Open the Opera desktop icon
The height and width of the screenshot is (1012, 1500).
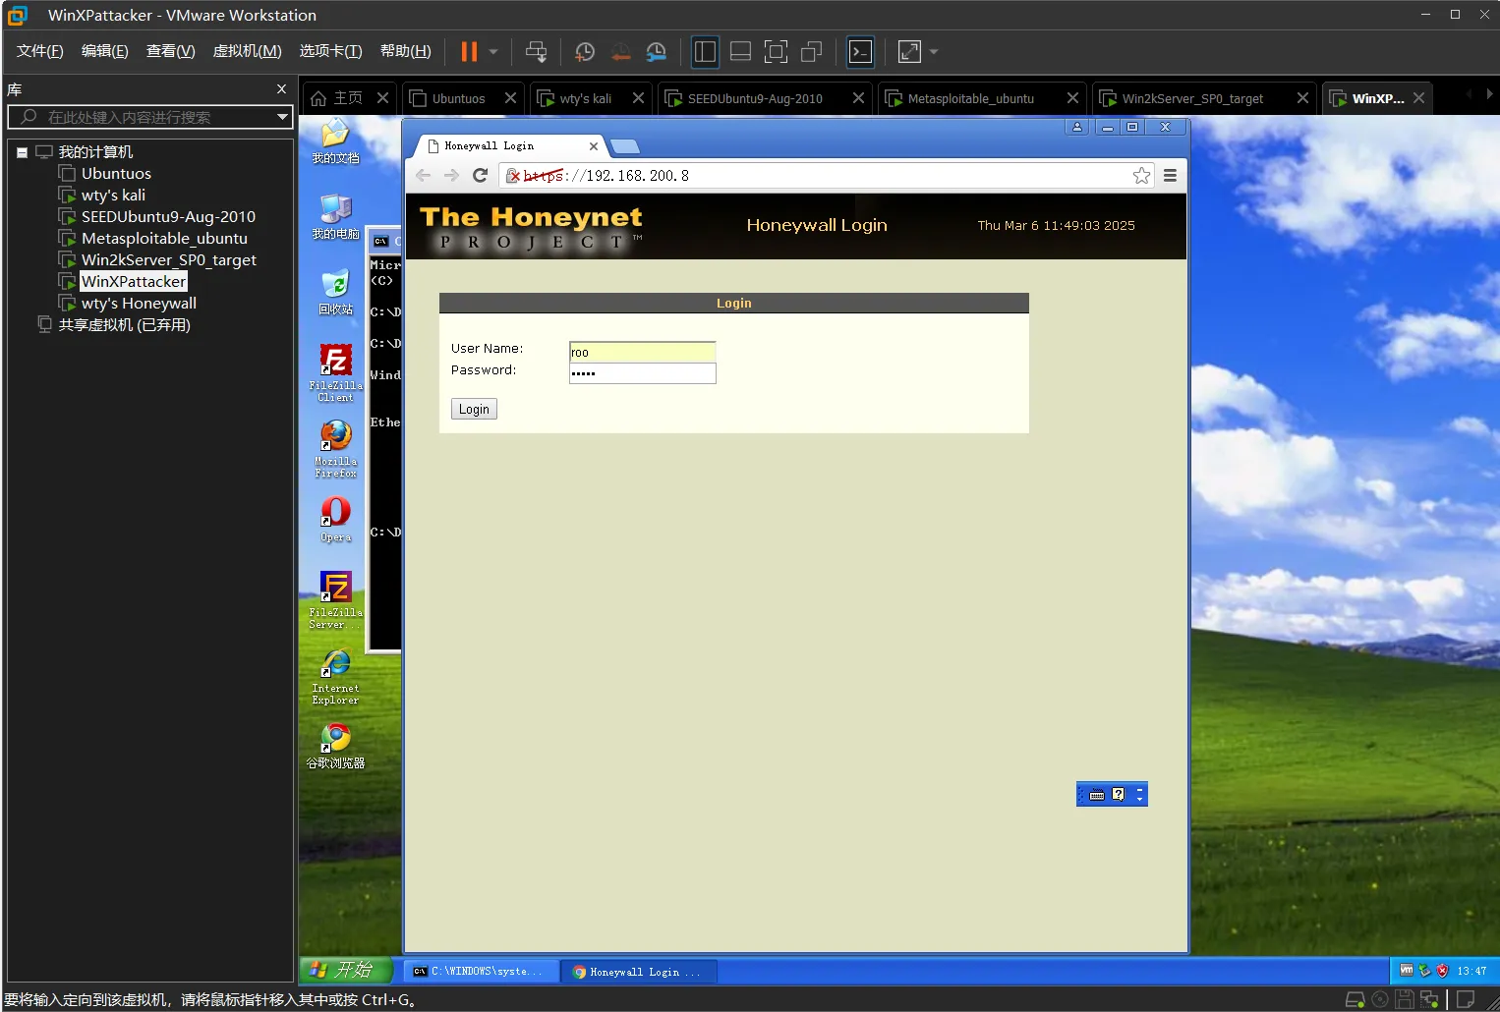point(335,519)
